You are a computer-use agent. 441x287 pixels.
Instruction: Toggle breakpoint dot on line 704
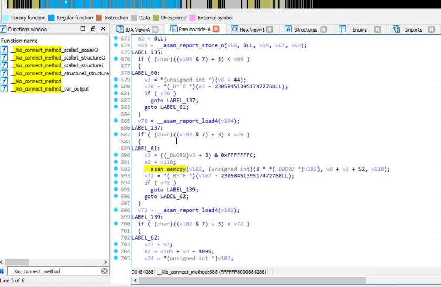(x=116, y=251)
